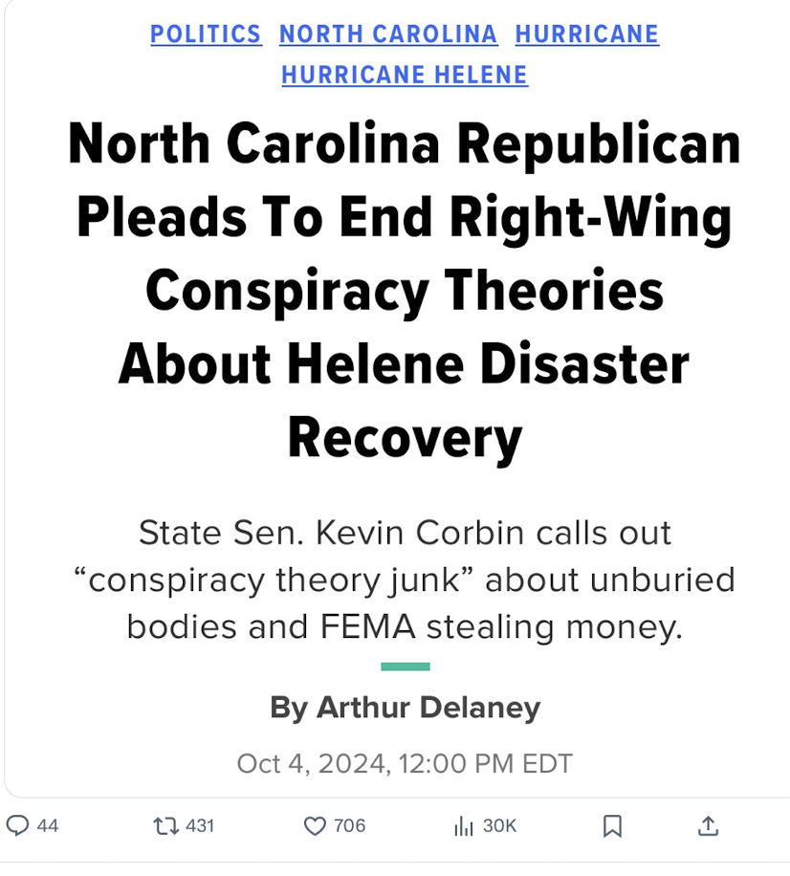The image size is (790, 876).
Task: Click the Oct 4, 2024 publication timestamp
Action: click(x=405, y=764)
